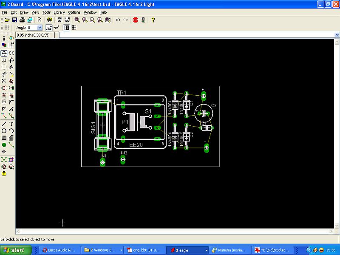Select the Rectangle tool
Image resolution: width=340 pixels, height=255 pixels.
(x=4, y=138)
